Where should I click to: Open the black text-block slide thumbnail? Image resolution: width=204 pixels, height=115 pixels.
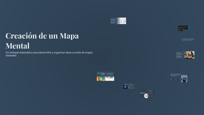coord(183,28)
